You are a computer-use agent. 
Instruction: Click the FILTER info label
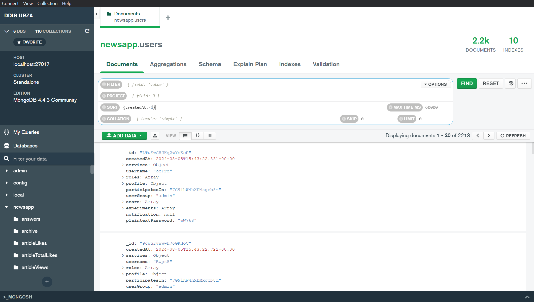click(111, 84)
